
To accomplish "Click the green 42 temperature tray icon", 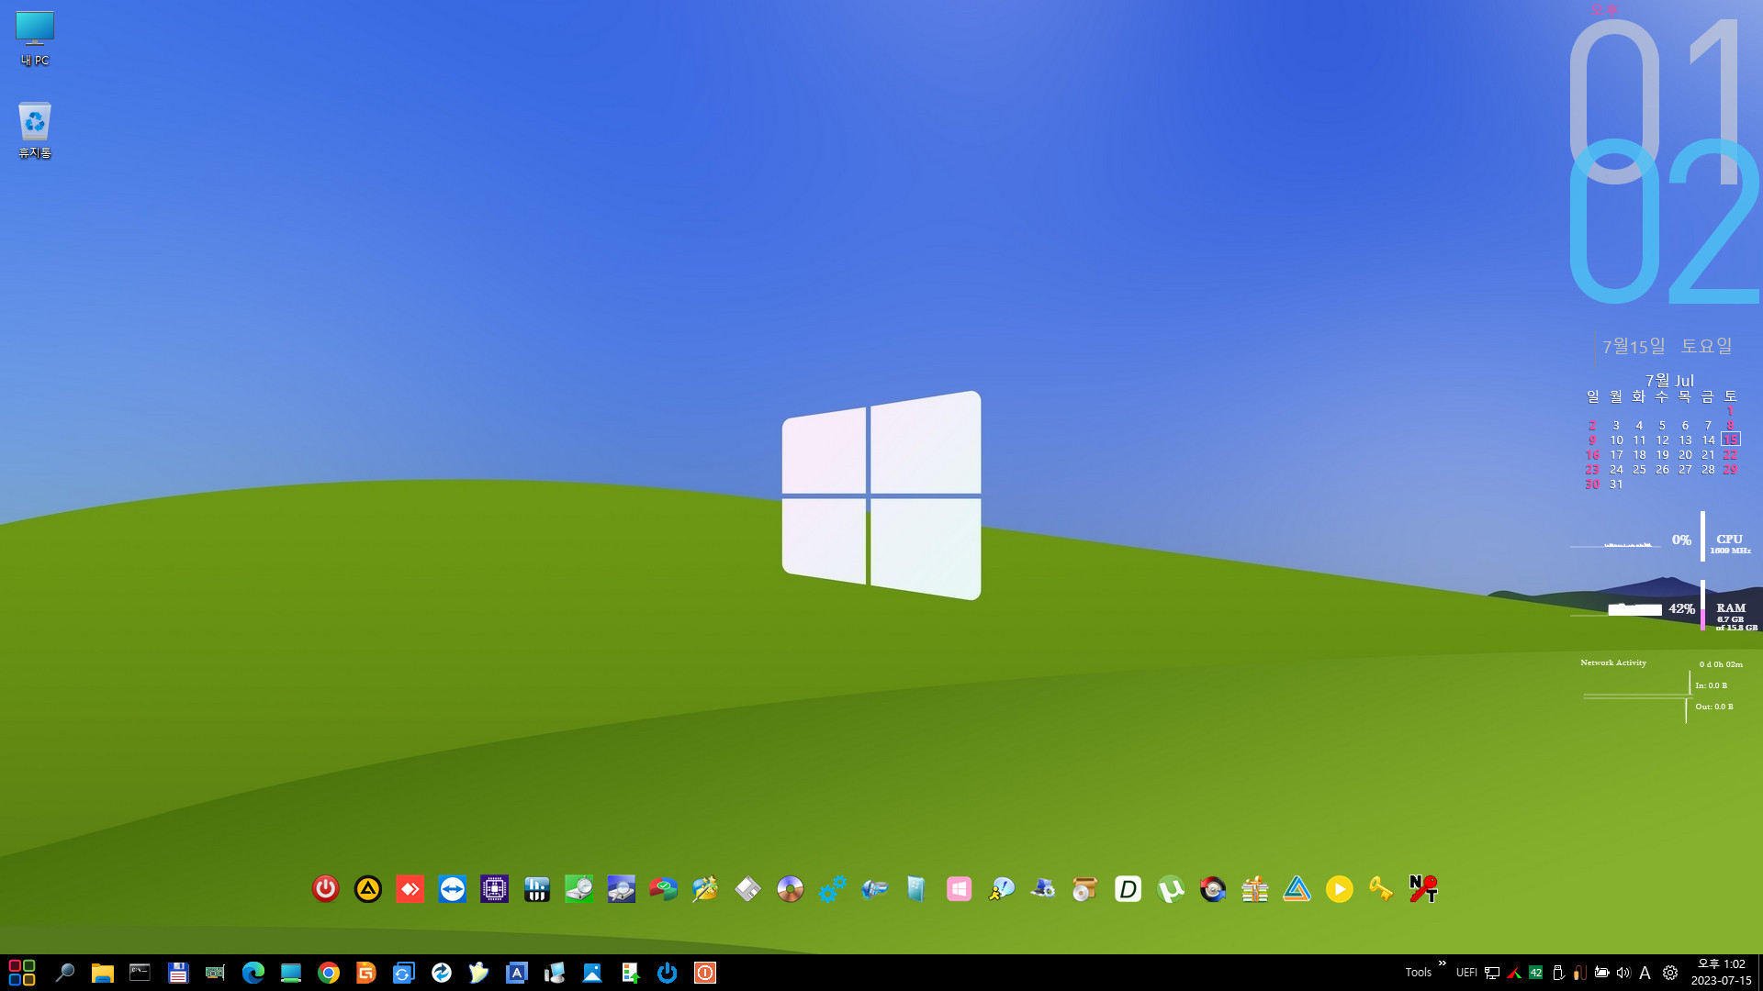I will (1535, 973).
